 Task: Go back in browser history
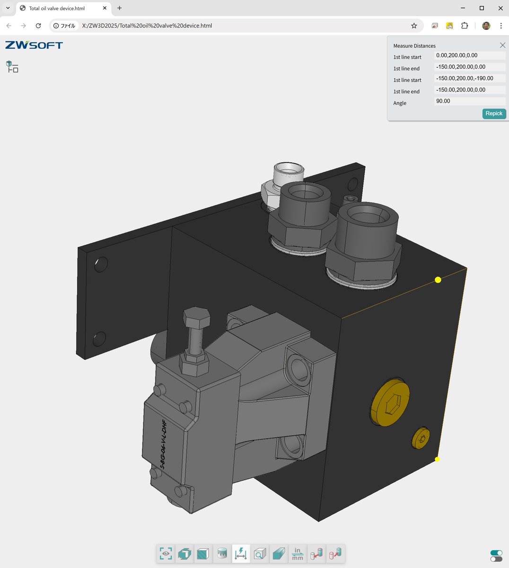coord(9,26)
